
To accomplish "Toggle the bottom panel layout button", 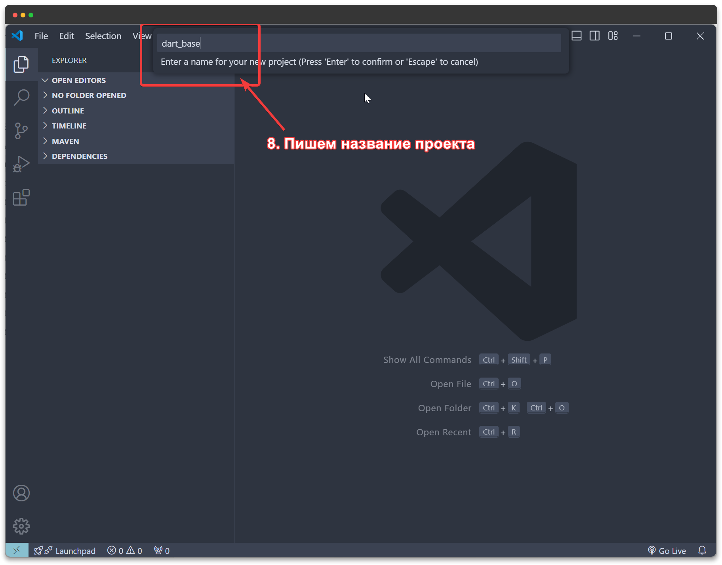I will (x=577, y=36).
